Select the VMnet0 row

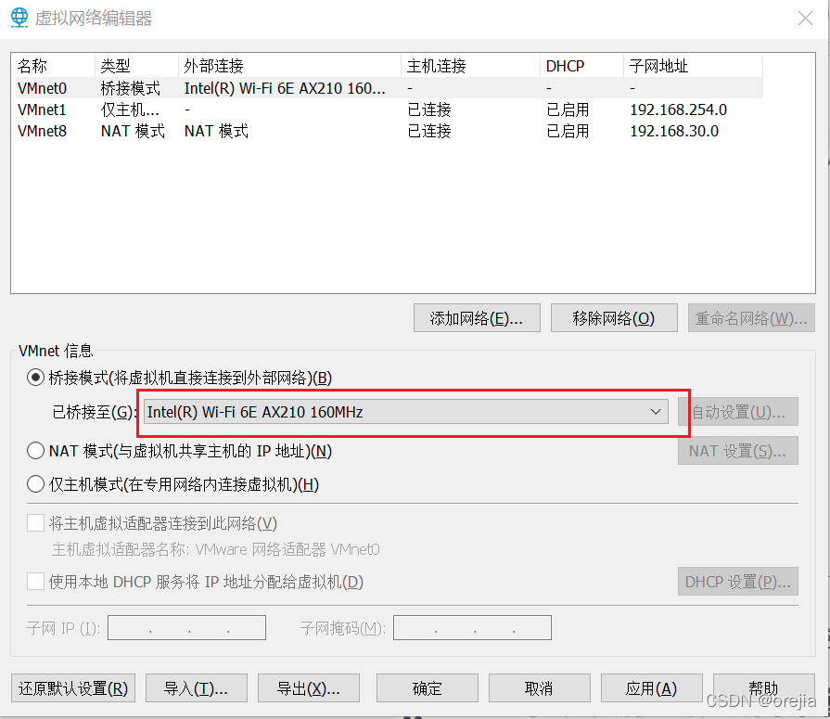coord(389,88)
